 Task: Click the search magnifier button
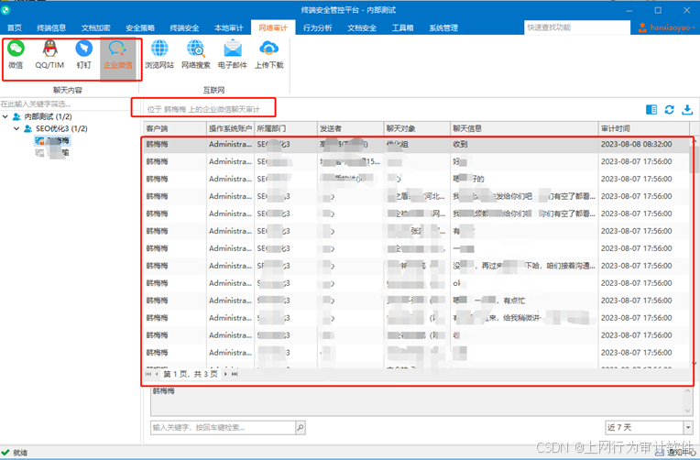pyautogui.click(x=301, y=427)
